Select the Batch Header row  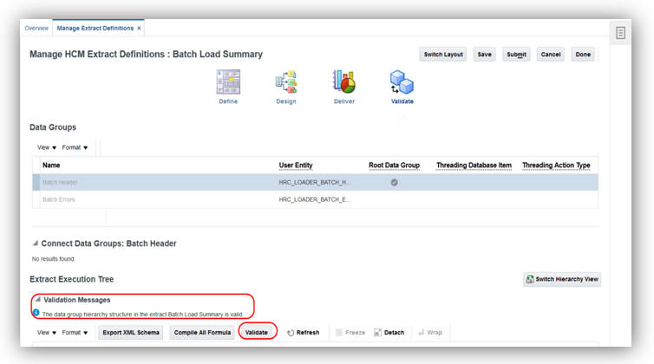click(x=316, y=182)
